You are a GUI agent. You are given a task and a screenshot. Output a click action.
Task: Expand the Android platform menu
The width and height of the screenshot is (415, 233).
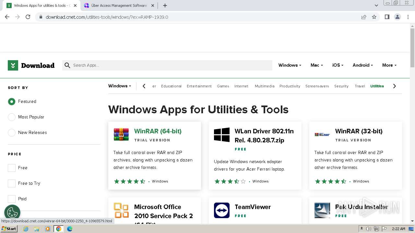[362, 65]
